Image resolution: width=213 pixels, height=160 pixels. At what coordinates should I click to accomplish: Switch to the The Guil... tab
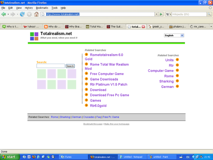[116, 27]
